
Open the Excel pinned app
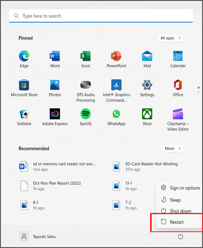85,59
